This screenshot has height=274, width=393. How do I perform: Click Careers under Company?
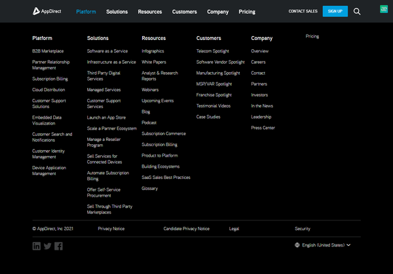[x=258, y=62]
